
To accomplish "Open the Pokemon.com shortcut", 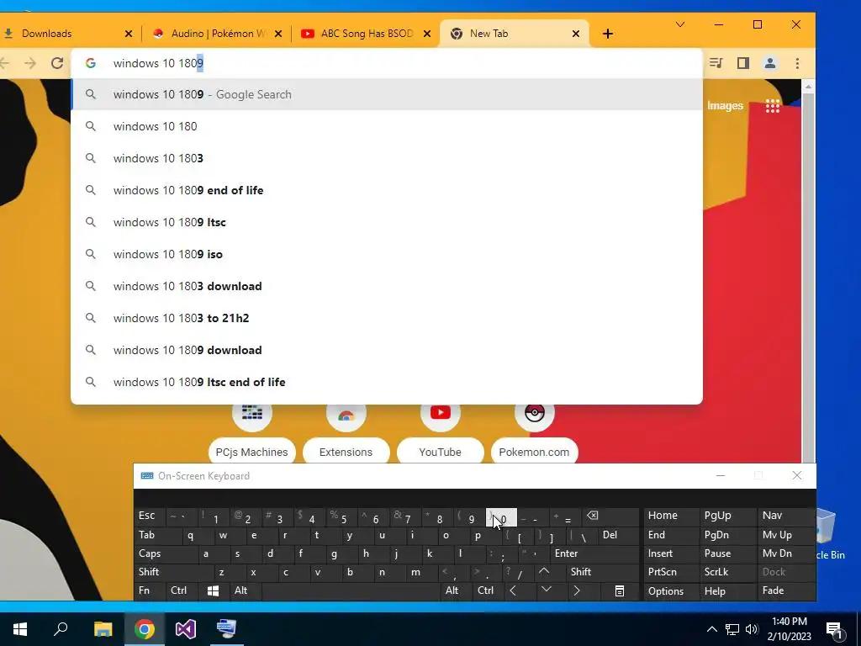I will 534,452.
